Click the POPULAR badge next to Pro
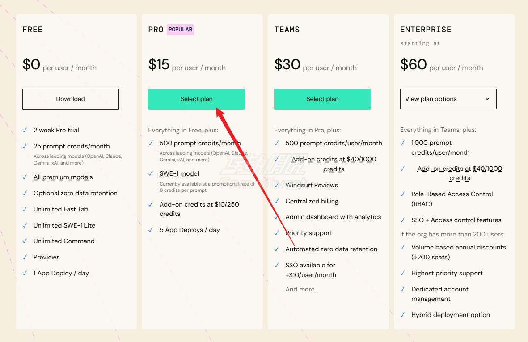 (180, 30)
